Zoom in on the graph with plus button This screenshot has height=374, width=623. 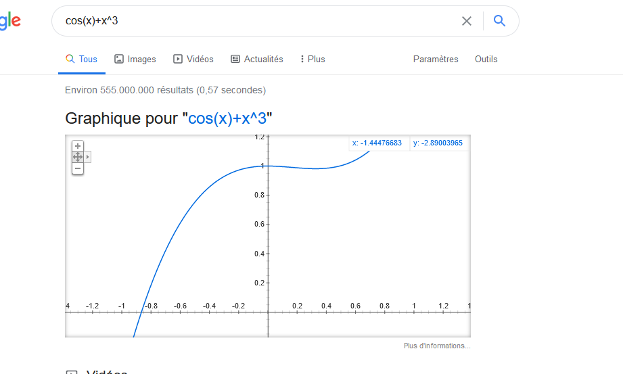(x=78, y=145)
